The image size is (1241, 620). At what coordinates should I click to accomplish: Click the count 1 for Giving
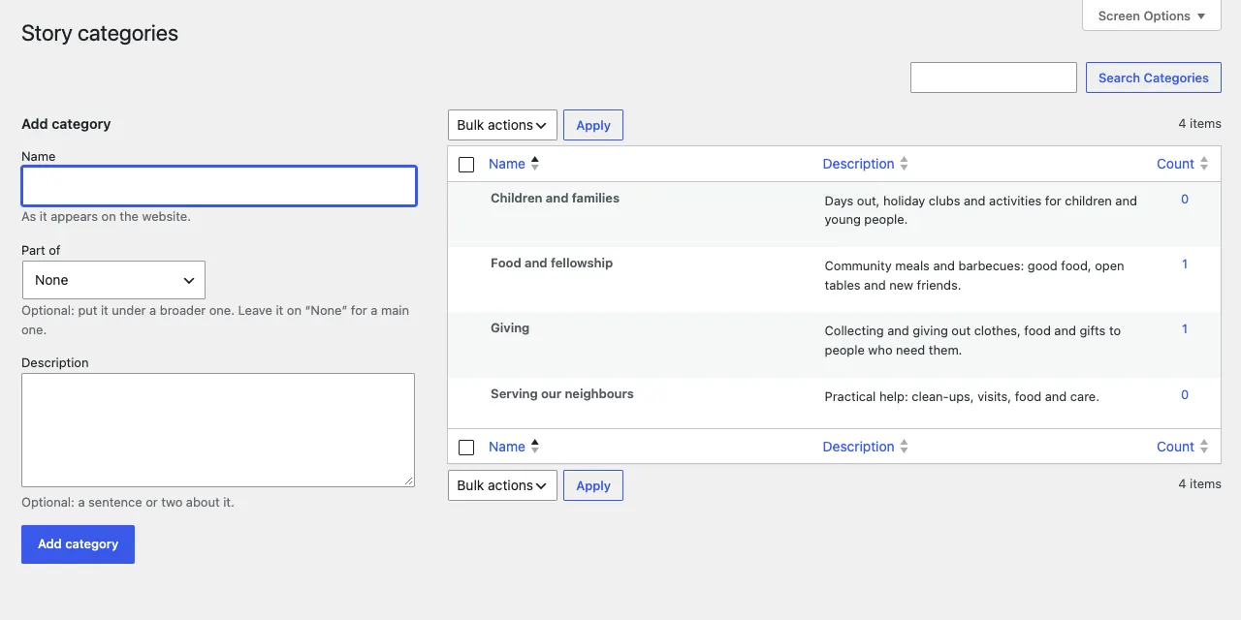(x=1185, y=328)
